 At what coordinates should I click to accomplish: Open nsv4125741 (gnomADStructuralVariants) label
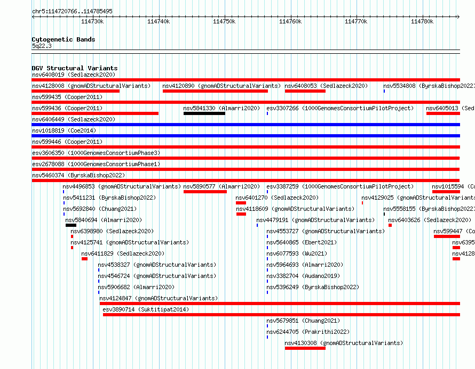coord(130,242)
